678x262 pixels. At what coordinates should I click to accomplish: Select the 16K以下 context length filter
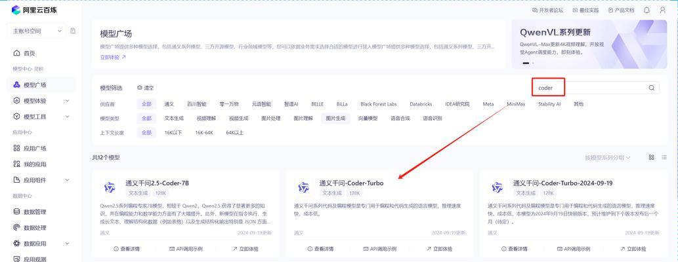[173, 132]
